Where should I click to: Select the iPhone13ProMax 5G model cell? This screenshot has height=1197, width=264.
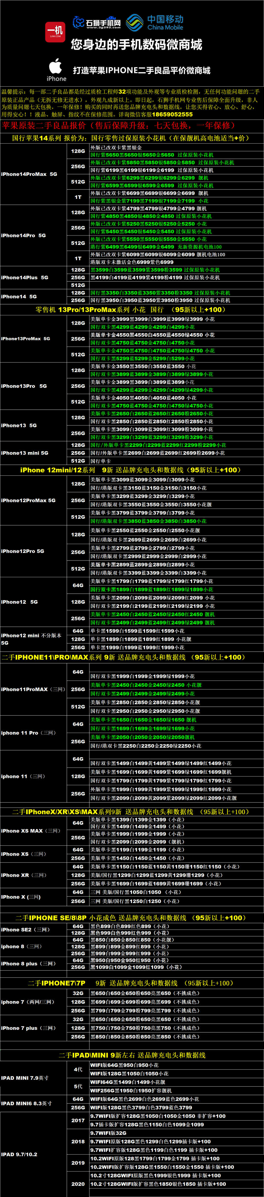tap(33, 339)
